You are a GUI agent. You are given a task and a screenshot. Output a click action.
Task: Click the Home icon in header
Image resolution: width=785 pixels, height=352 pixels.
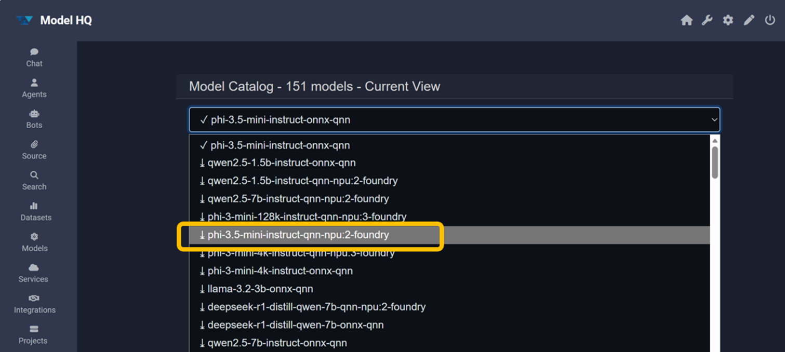click(x=686, y=20)
